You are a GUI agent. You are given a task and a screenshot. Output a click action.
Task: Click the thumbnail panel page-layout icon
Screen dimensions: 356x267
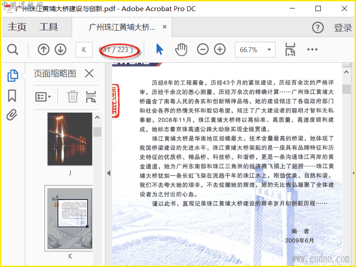(x=91, y=97)
